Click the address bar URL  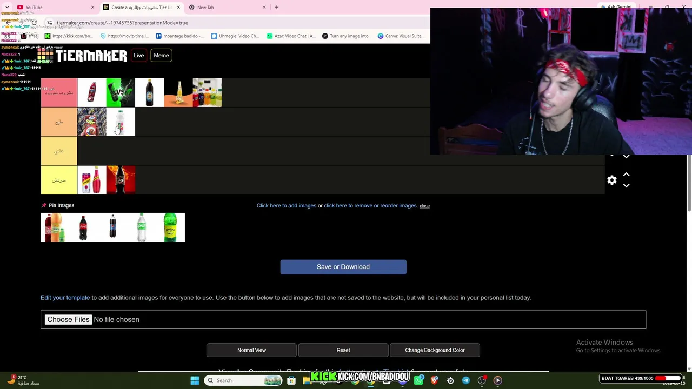(122, 23)
